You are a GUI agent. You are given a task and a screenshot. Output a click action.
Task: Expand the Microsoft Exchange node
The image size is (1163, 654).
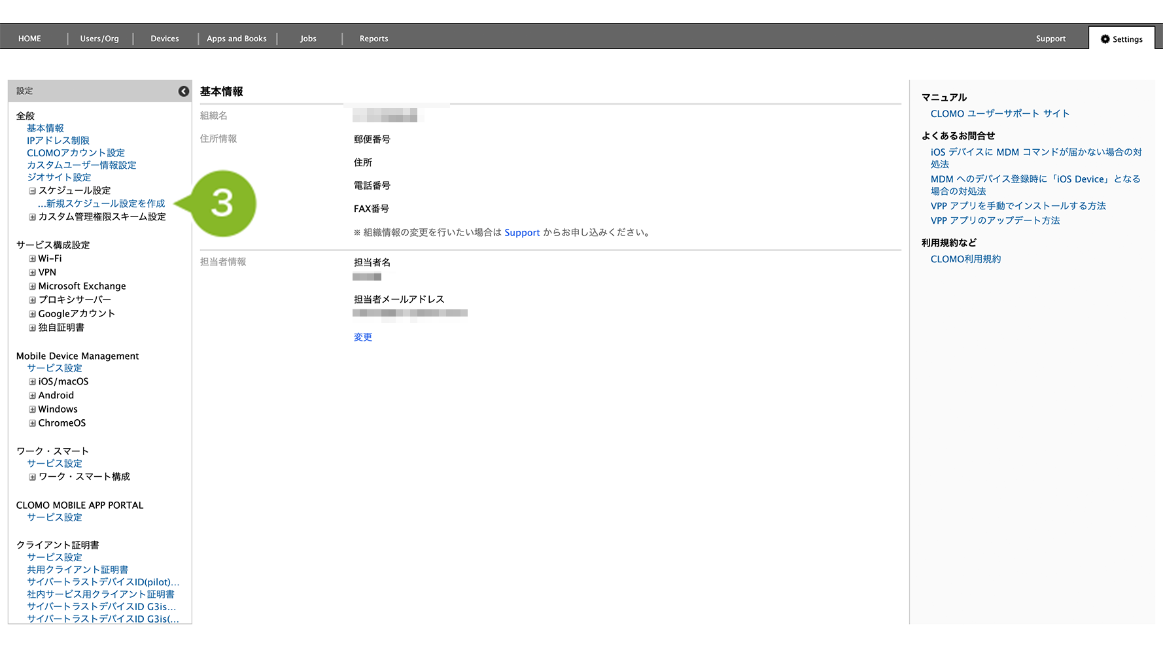click(x=32, y=286)
